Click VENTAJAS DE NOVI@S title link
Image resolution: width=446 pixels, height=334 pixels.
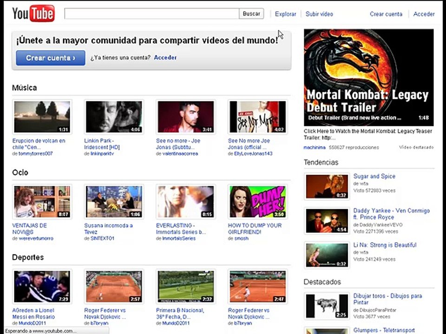coord(30,229)
